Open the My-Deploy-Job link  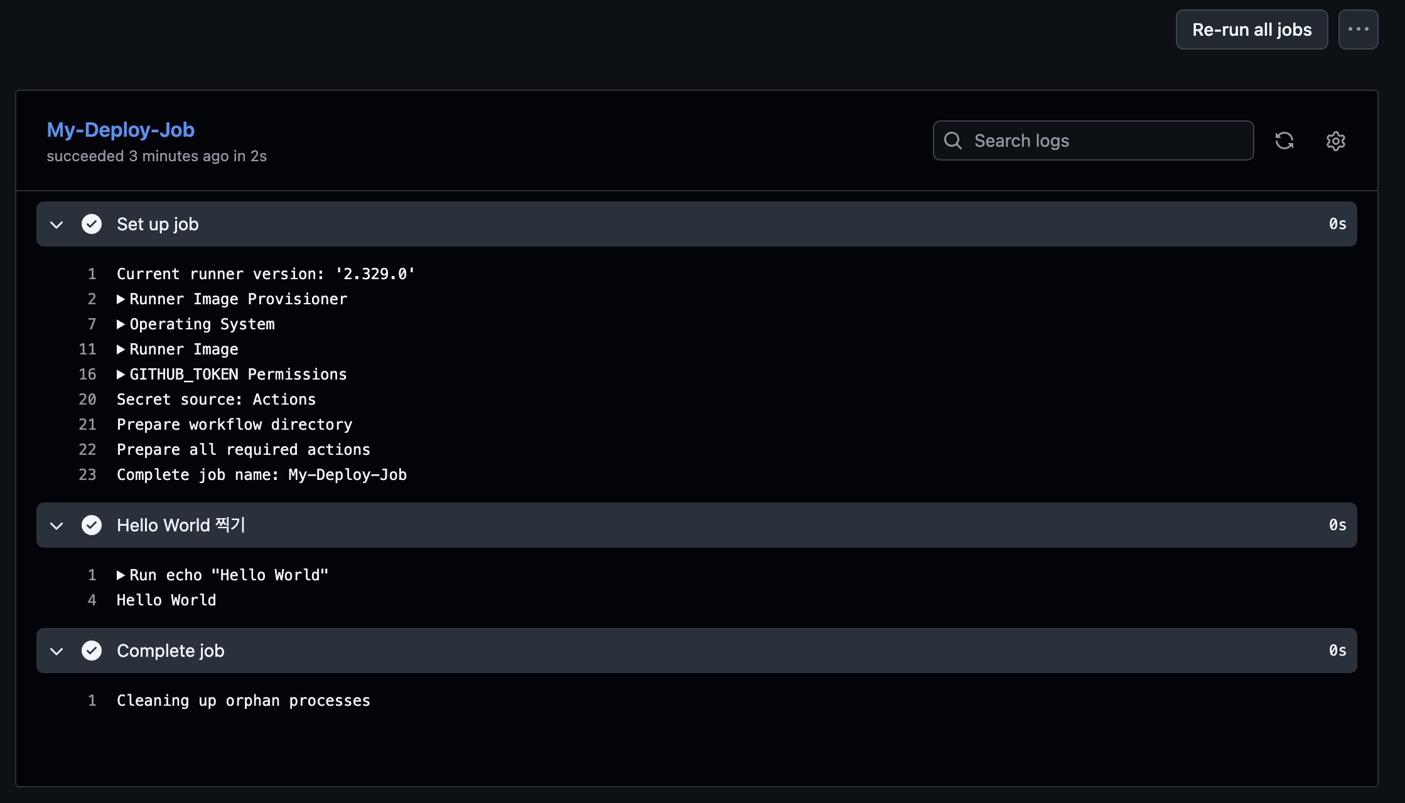[x=121, y=130]
